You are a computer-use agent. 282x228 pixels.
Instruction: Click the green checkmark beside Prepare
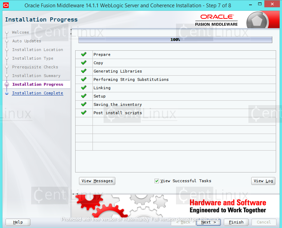point(84,54)
